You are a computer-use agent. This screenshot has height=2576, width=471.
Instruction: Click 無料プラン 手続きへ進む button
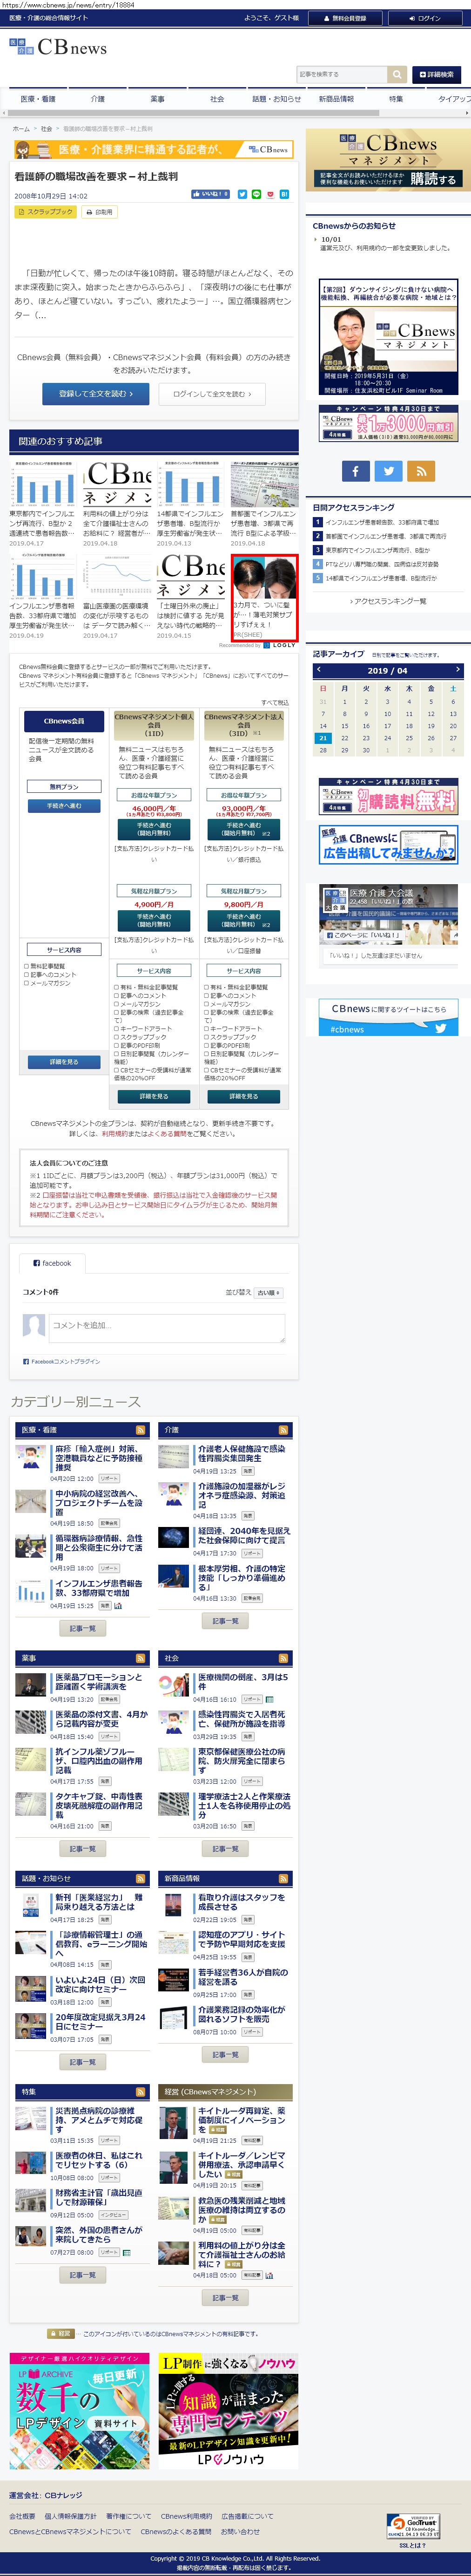[x=64, y=805]
